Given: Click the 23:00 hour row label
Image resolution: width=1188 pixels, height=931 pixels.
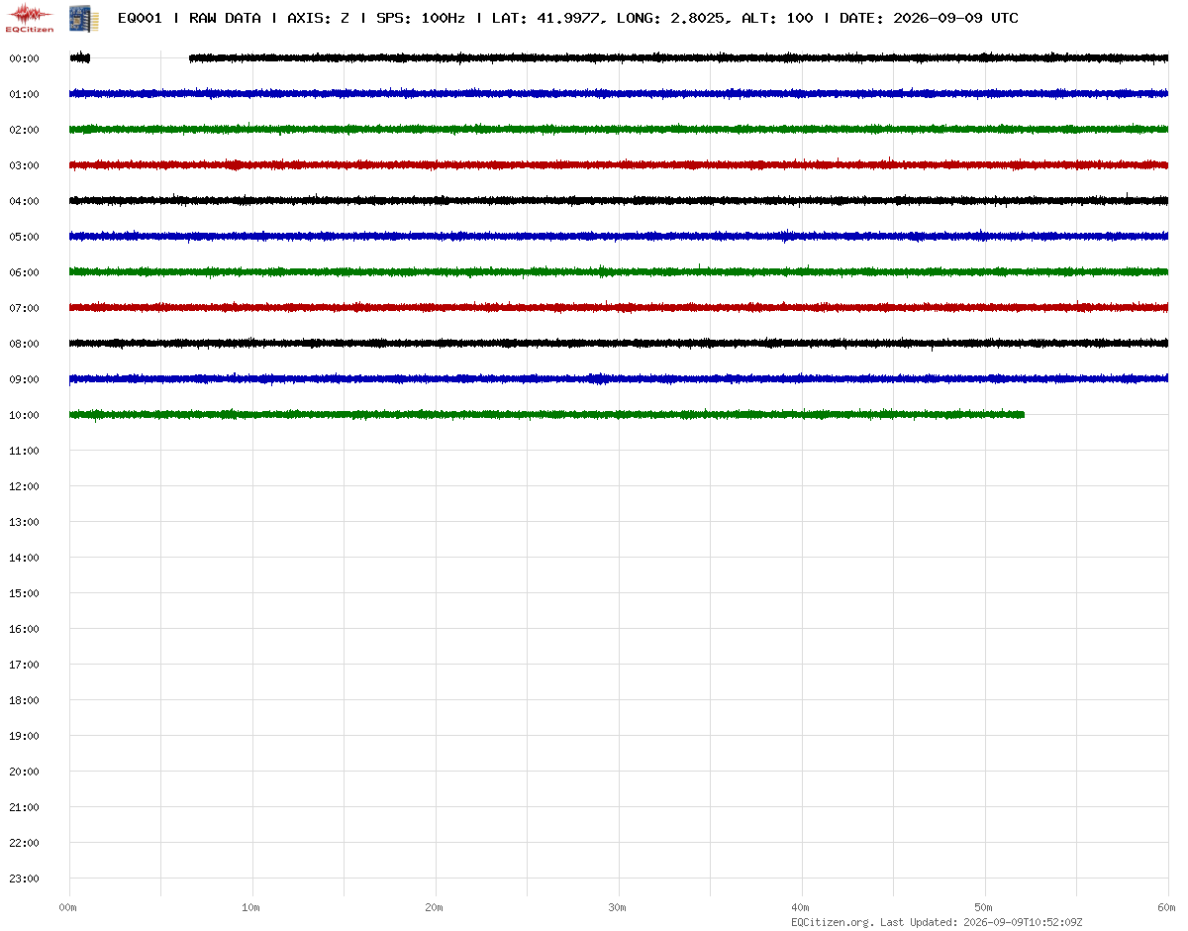Looking at the screenshot, I should coord(24,879).
